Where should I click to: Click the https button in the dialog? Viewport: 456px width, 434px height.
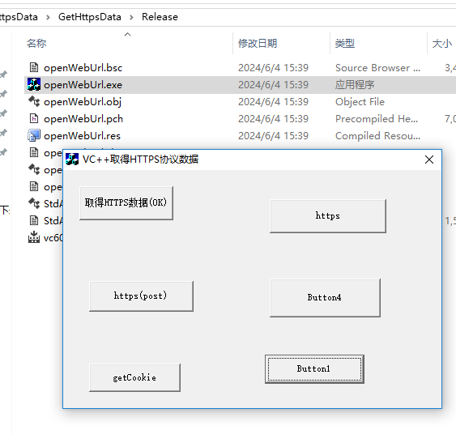pyautogui.click(x=328, y=216)
